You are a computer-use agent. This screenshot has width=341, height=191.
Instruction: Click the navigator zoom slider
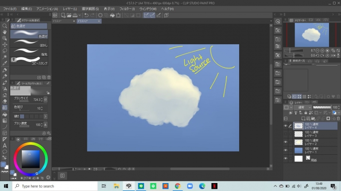(294, 50)
